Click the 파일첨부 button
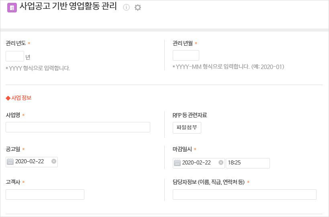This screenshot has height=217, width=329. [187, 128]
